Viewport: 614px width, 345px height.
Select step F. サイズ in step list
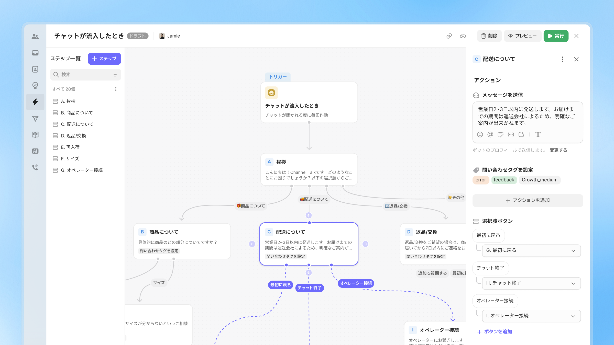(70, 159)
